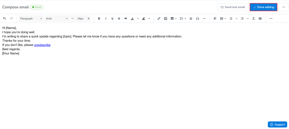Open the font color picker dropdown
The width and height of the screenshot is (289, 129).
(x=138, y=19)
